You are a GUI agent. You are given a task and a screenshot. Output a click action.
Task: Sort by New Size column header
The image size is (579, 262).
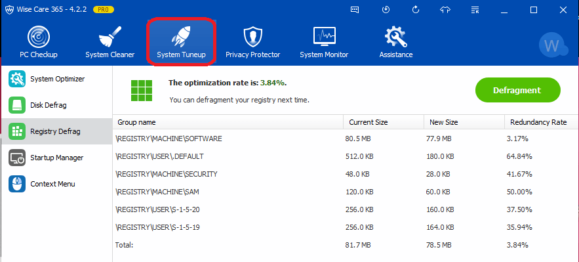click(464, 122)
